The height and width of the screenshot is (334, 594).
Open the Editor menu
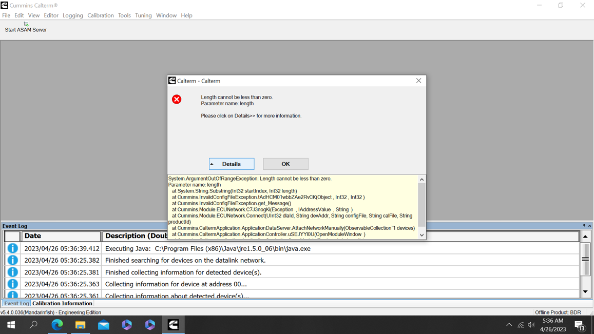(x=51, y=15)
